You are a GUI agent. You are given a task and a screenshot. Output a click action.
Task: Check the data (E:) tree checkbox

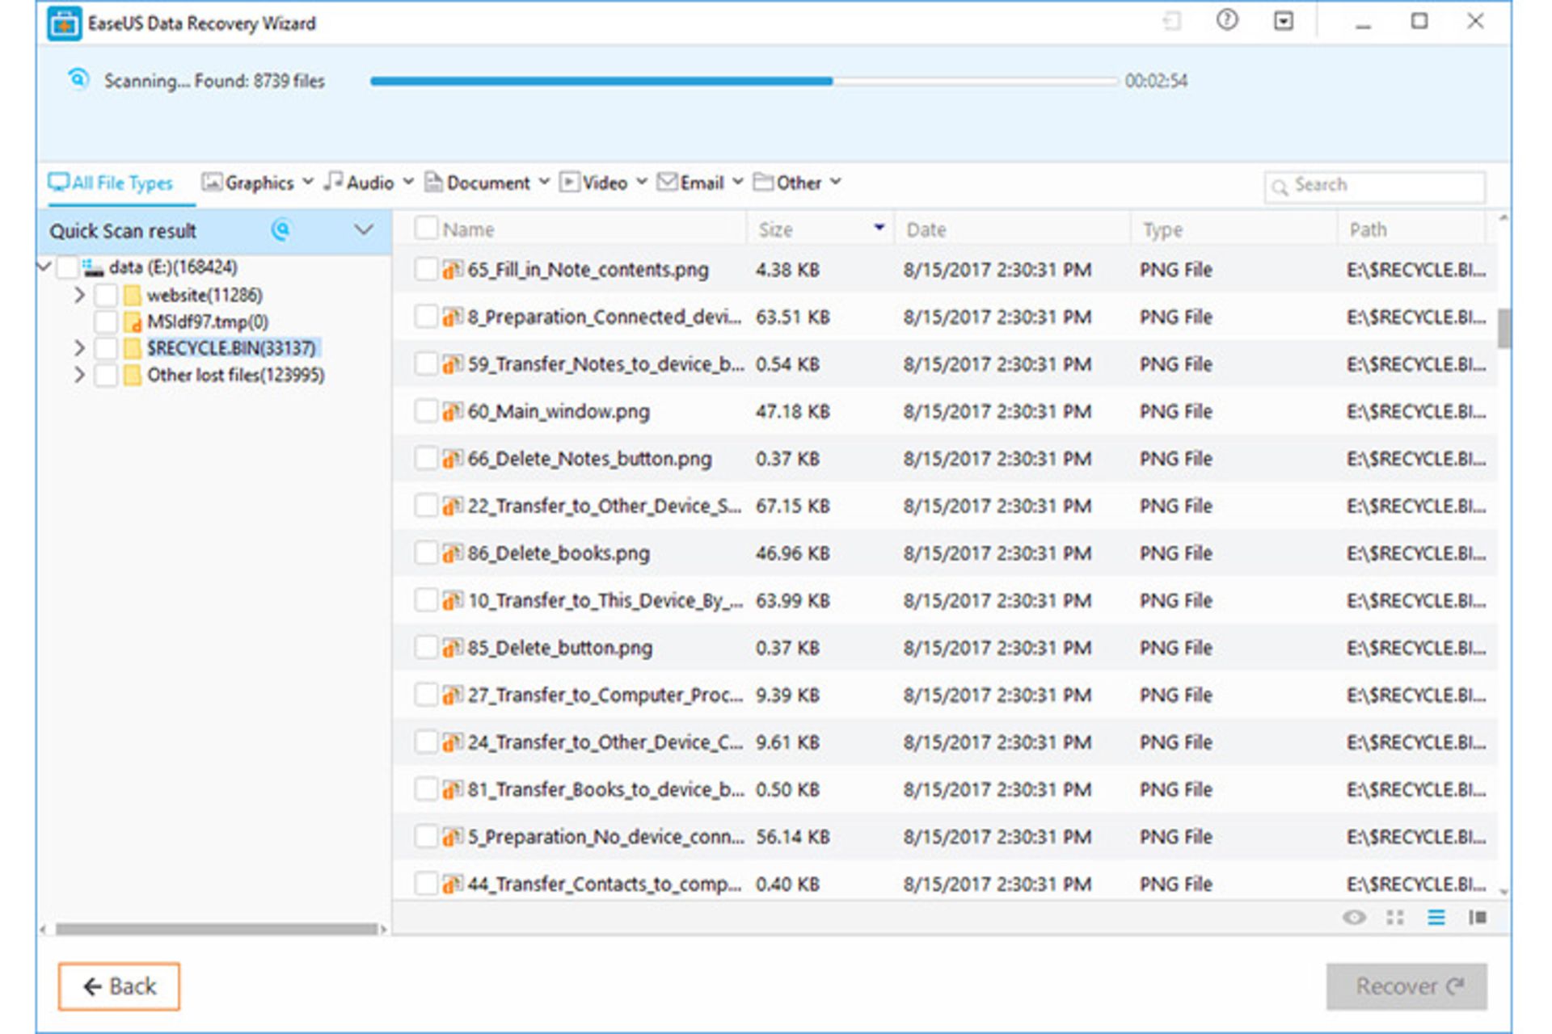68,267
